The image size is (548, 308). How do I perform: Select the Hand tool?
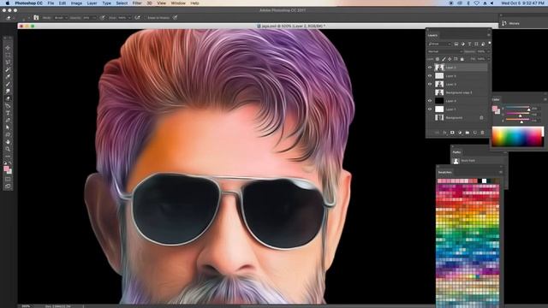pos(8,142)
